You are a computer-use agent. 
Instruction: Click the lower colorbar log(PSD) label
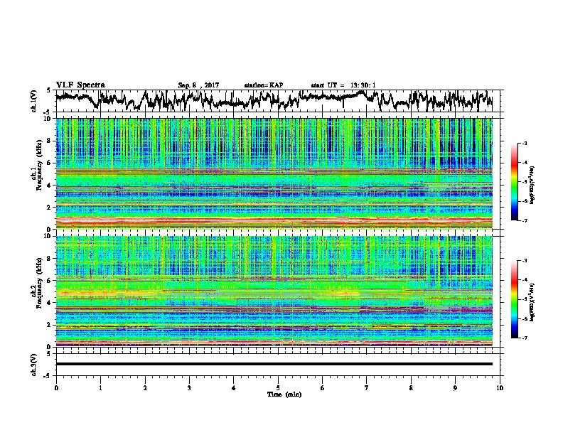click(533, 302)
